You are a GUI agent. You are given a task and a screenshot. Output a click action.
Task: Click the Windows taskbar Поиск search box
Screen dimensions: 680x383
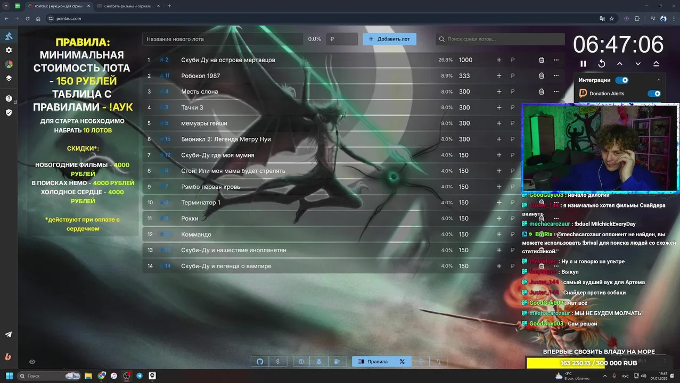(50, 376)
